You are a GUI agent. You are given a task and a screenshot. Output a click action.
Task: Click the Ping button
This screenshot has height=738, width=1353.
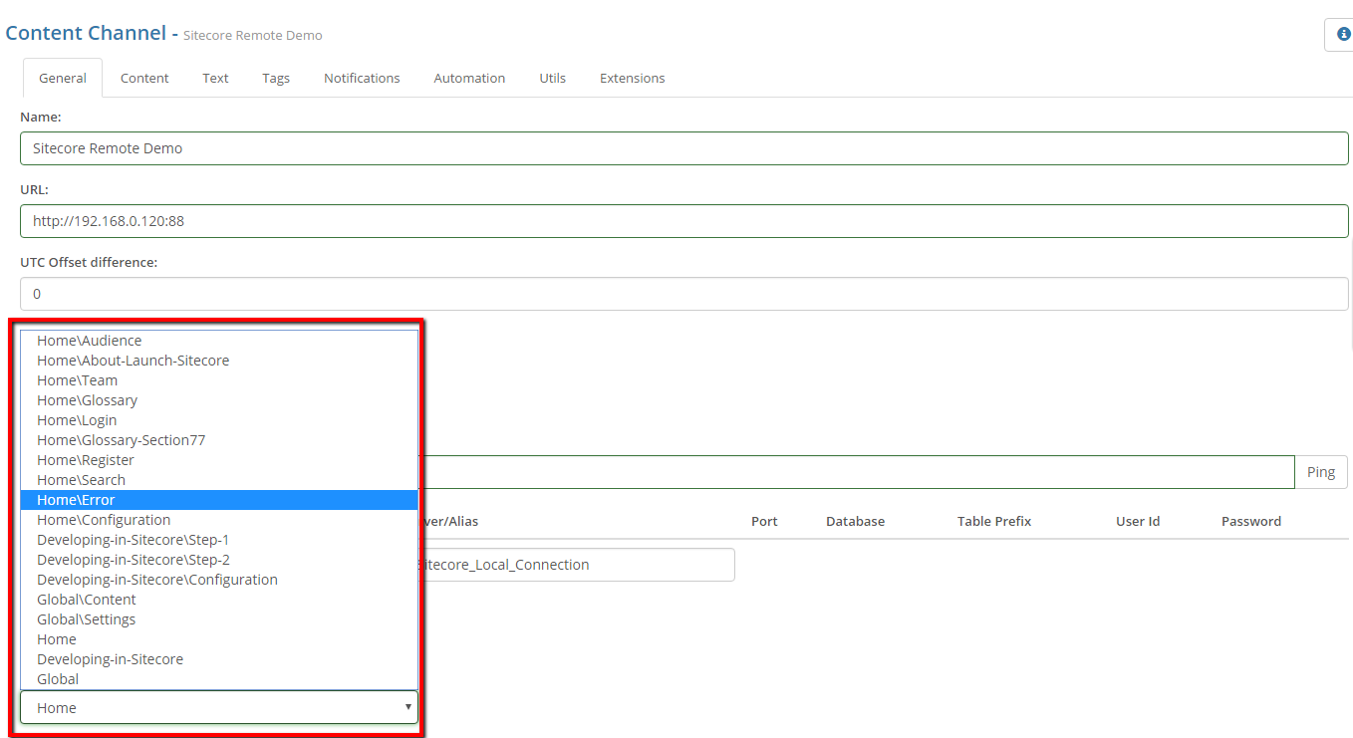[1321, 472]
